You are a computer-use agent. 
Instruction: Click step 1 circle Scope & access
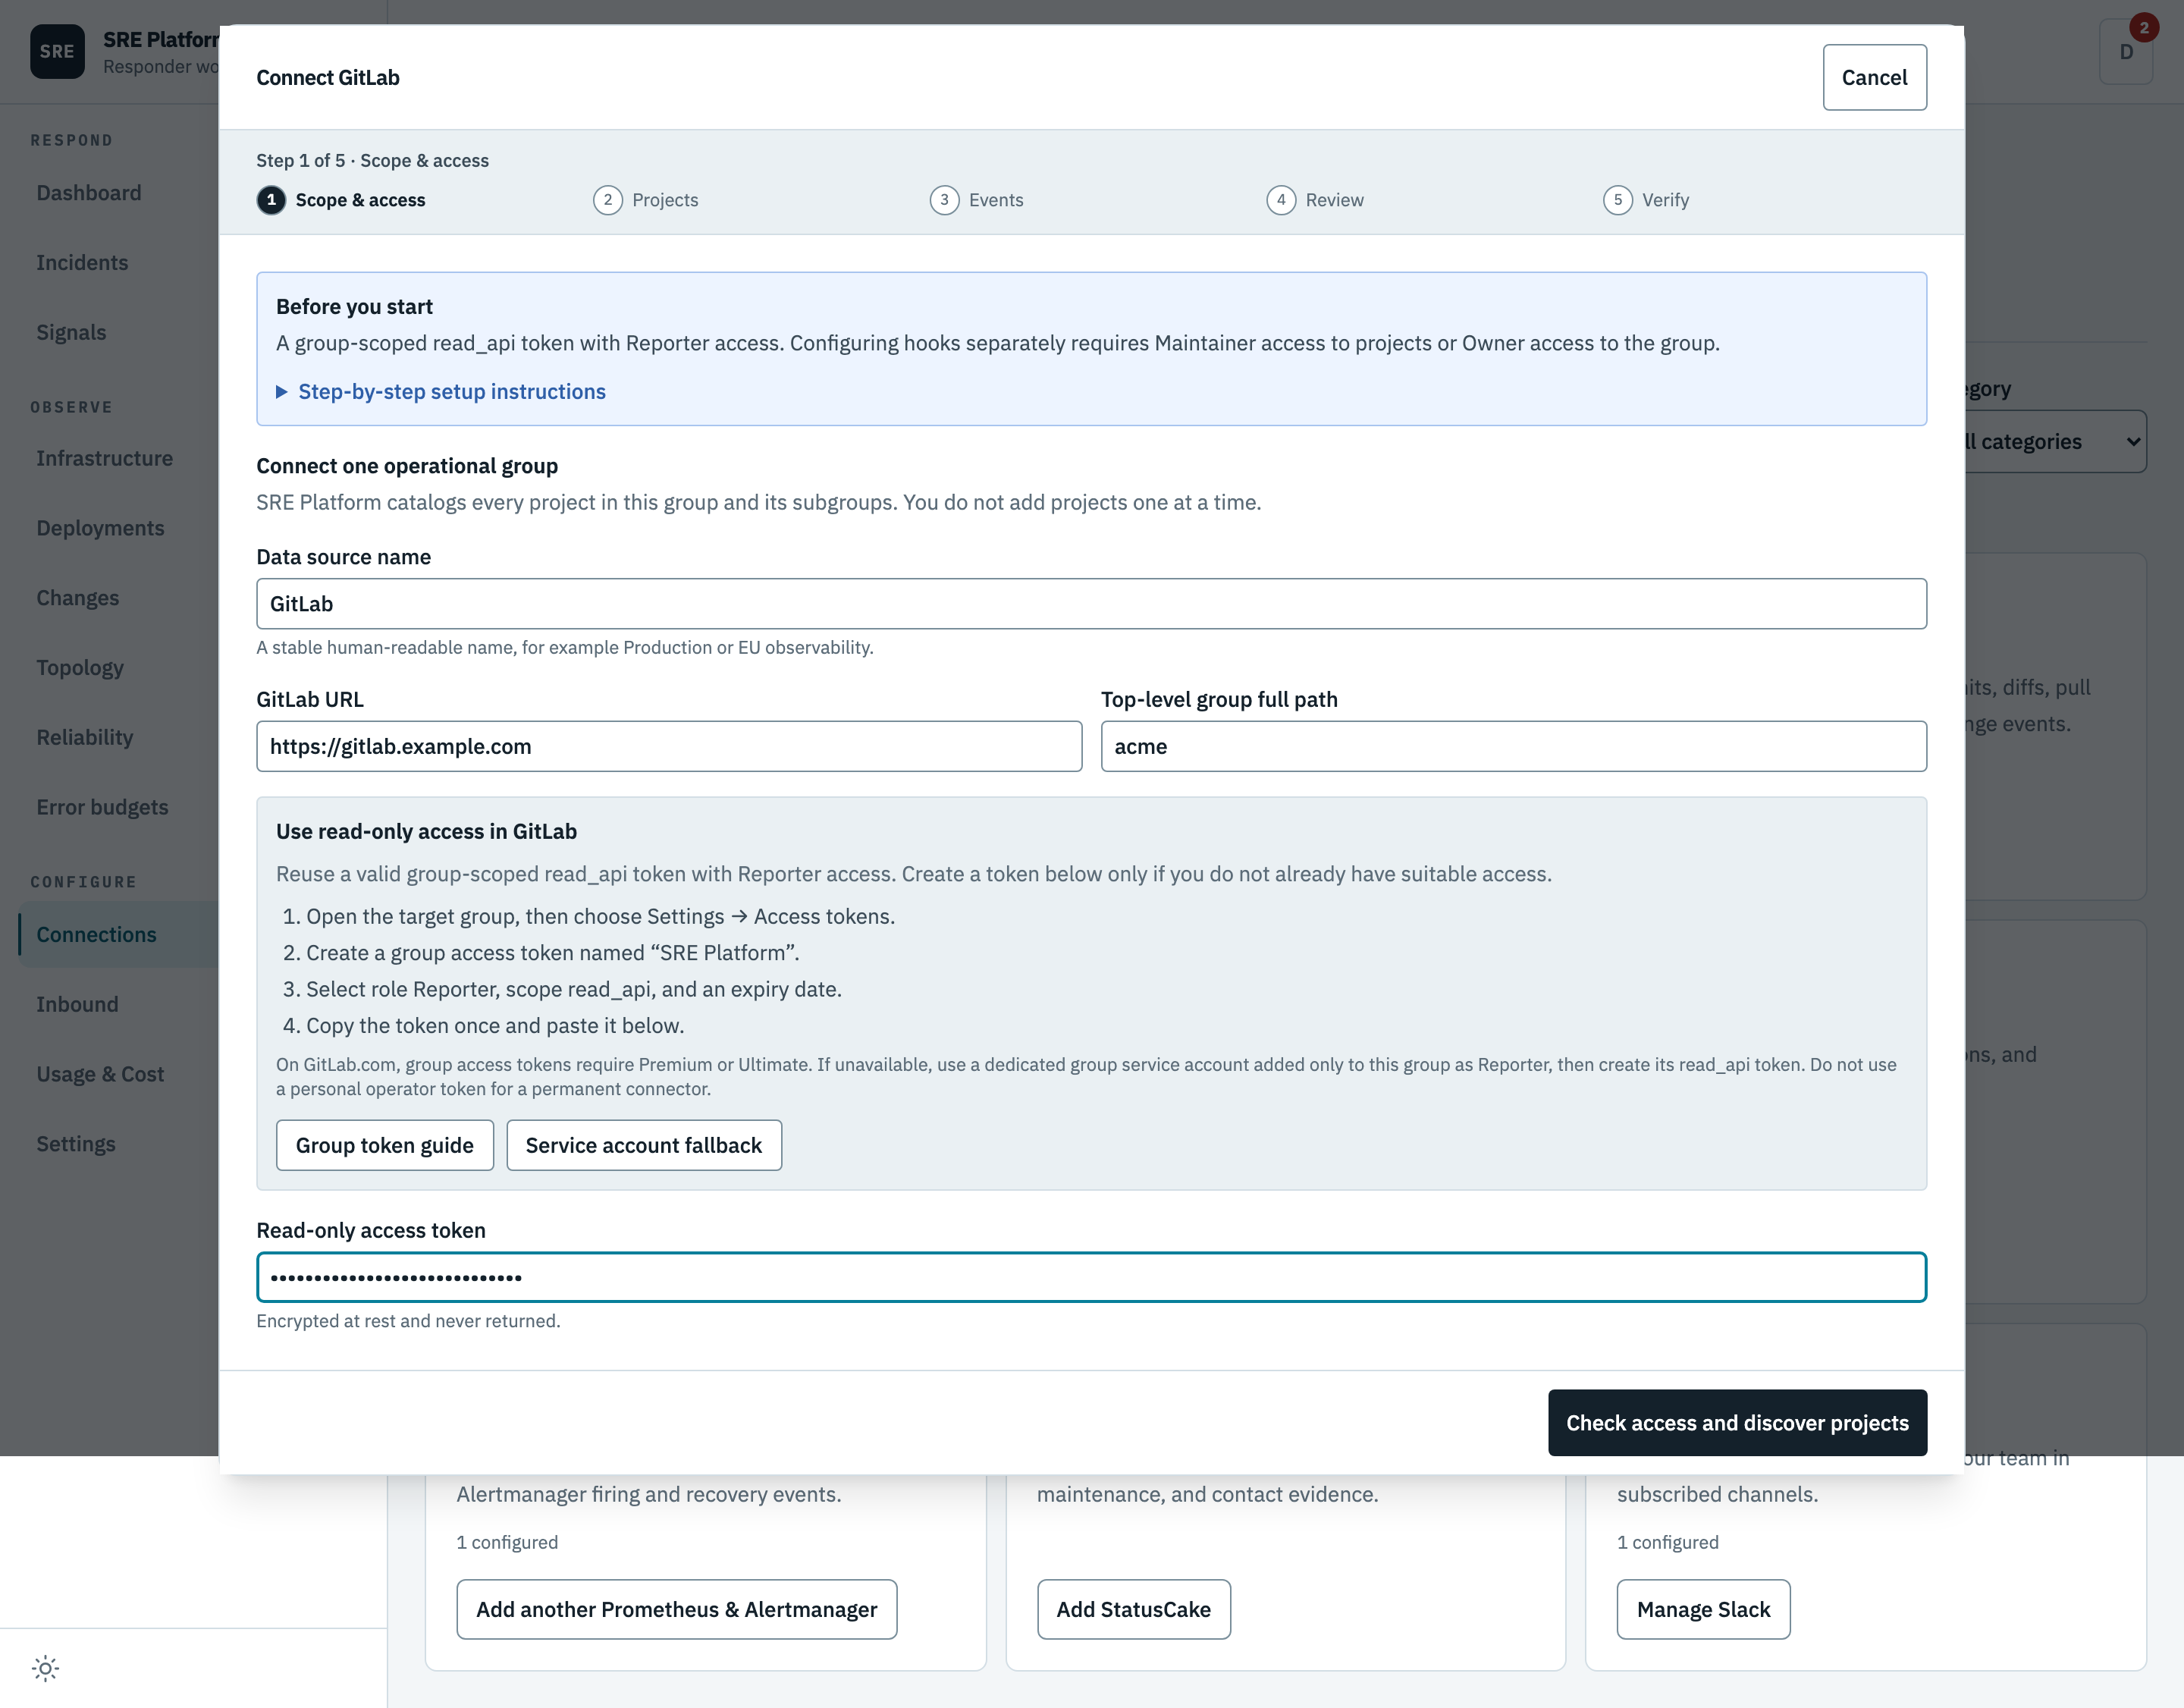(x=271, y=200)
